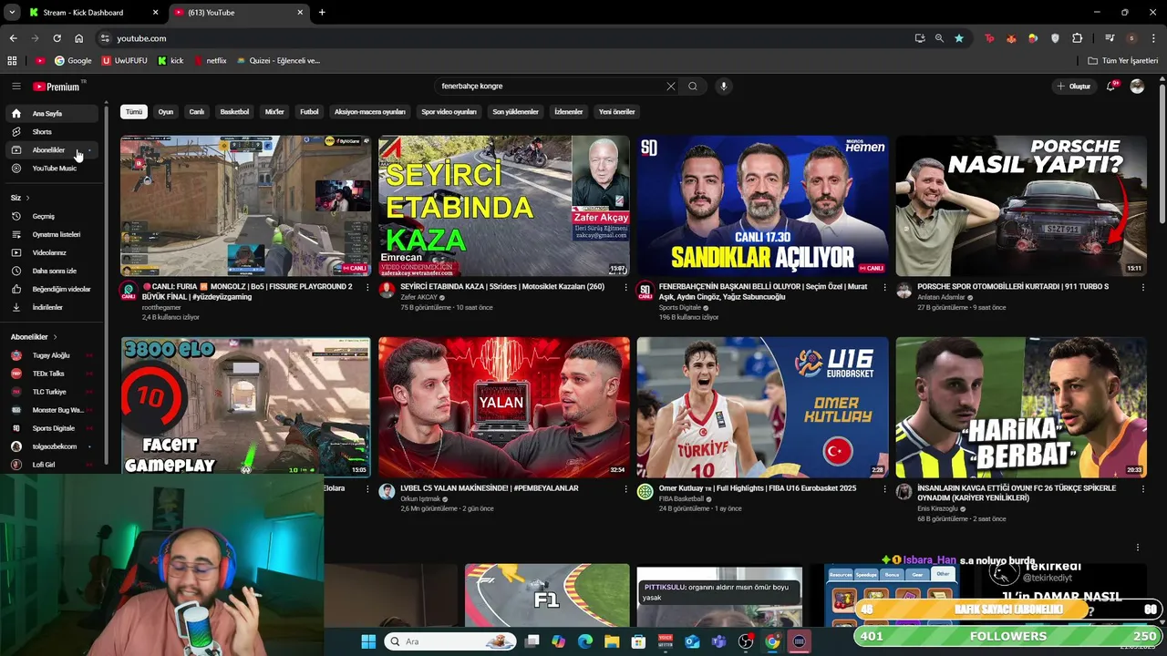Open more options for Omer Kutluay video
Screen dimensions: 1167x656
click(884, 488)
